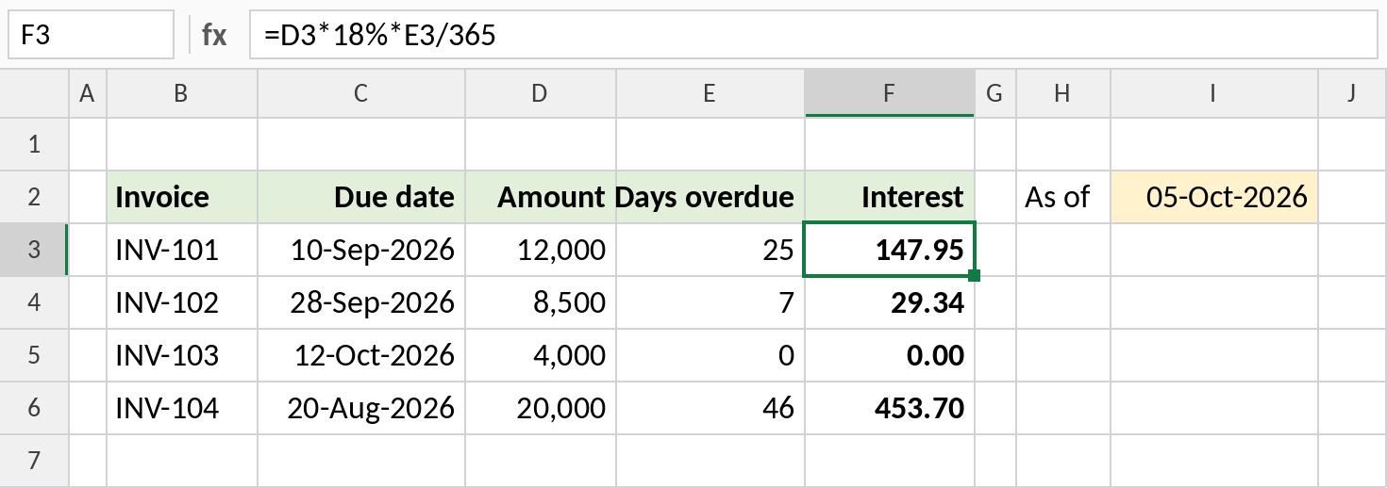Viewport: 1387px width, 488px height.
Task: Click amount 8,500
Action: click(x=541, y=302)
